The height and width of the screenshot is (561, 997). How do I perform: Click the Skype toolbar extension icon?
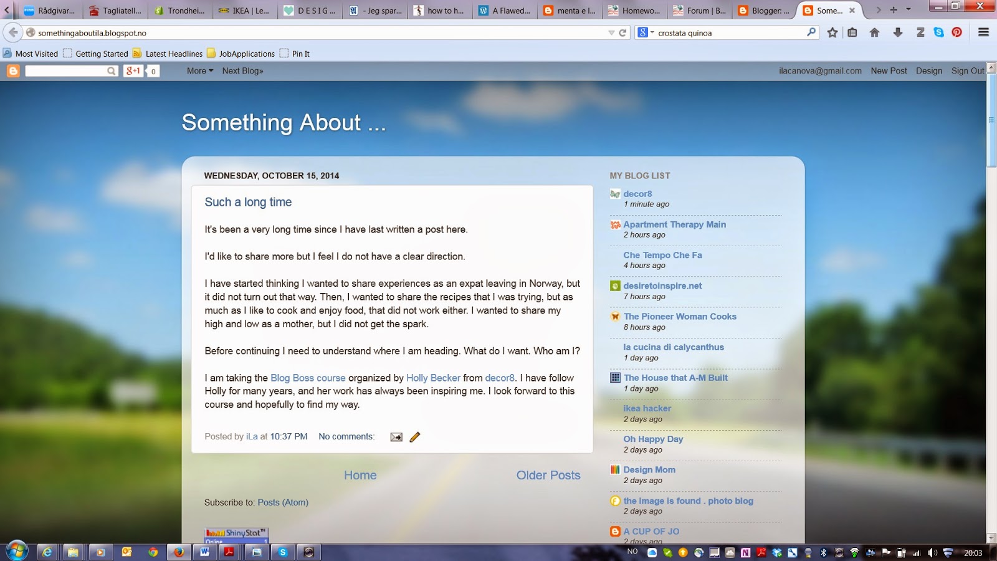939,32
